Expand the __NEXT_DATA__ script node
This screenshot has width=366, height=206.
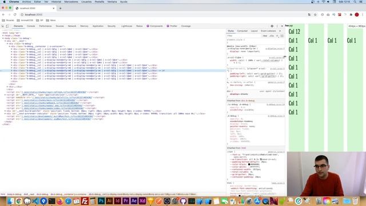pos(5,95)
